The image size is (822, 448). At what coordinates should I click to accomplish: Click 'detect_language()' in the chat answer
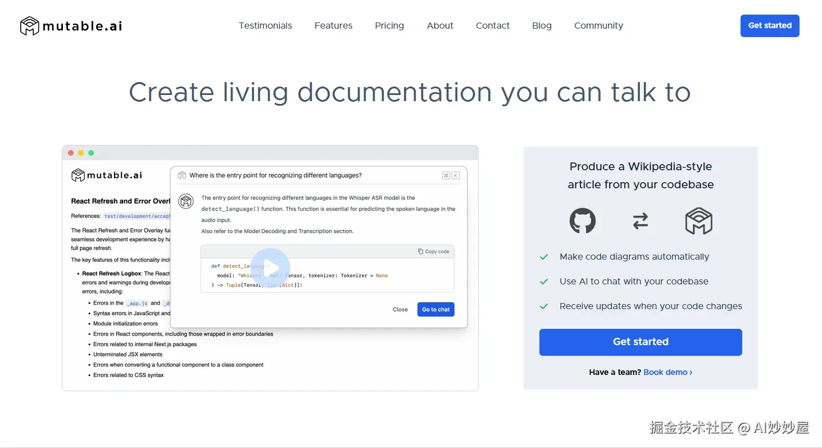[230, 209]
